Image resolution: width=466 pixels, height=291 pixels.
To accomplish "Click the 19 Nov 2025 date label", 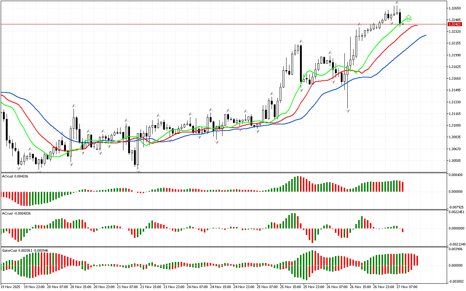I will [11, 287].
